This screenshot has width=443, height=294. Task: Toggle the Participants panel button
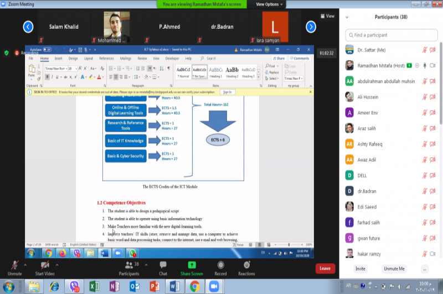pyautogui.click(x=129, y=265)
